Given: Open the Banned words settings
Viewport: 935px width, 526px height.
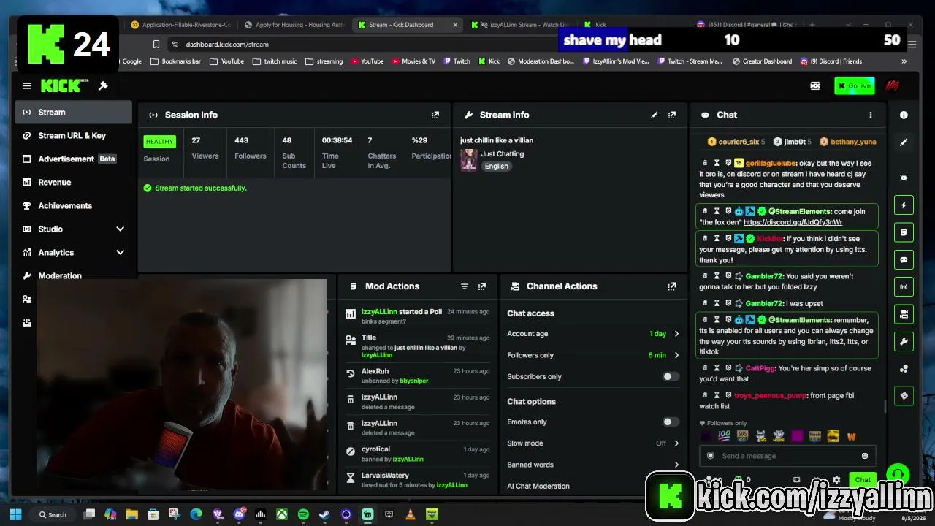Looking at the screenshot, I should click(x=593, y=465).
